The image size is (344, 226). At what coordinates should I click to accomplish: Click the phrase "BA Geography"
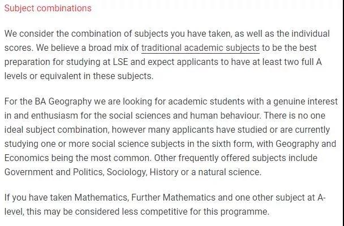point(63,102)
